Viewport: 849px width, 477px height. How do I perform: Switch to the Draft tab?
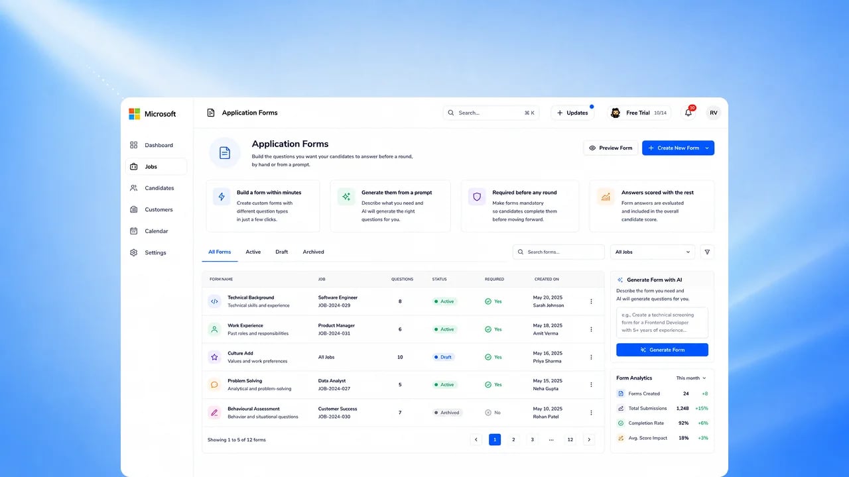click(282, 252)
